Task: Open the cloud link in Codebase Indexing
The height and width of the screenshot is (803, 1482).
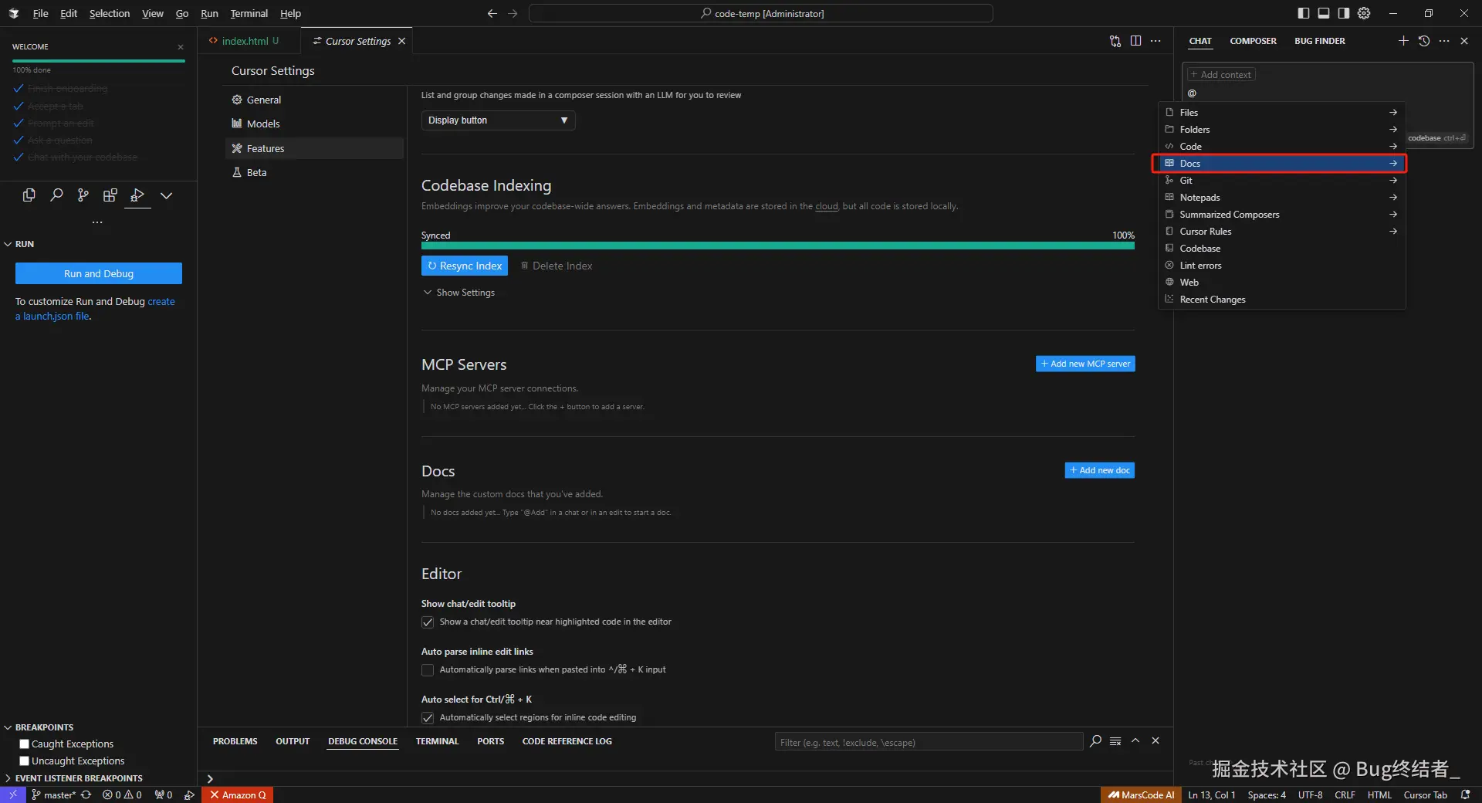Action: (x=827, y=206)
